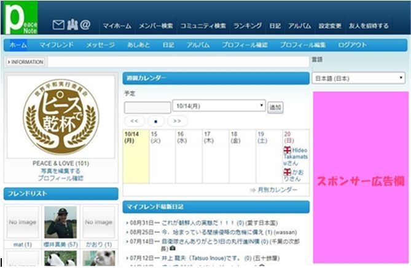411x268 pixels.
Task: Open ランキング in the top menu
Action: 248,26
